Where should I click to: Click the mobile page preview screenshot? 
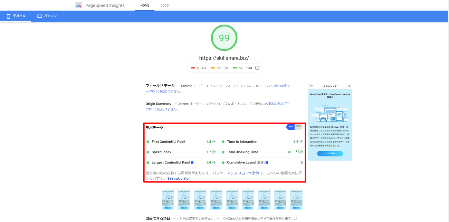pyautogui.click(x=330, y=122)
